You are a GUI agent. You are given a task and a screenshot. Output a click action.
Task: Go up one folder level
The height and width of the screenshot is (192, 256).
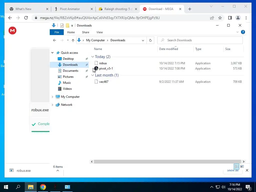tap(73, 40)
